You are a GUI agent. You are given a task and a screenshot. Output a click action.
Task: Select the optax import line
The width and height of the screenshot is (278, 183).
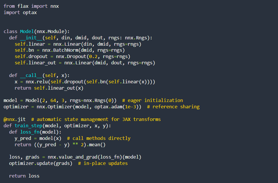coord(20,12)
